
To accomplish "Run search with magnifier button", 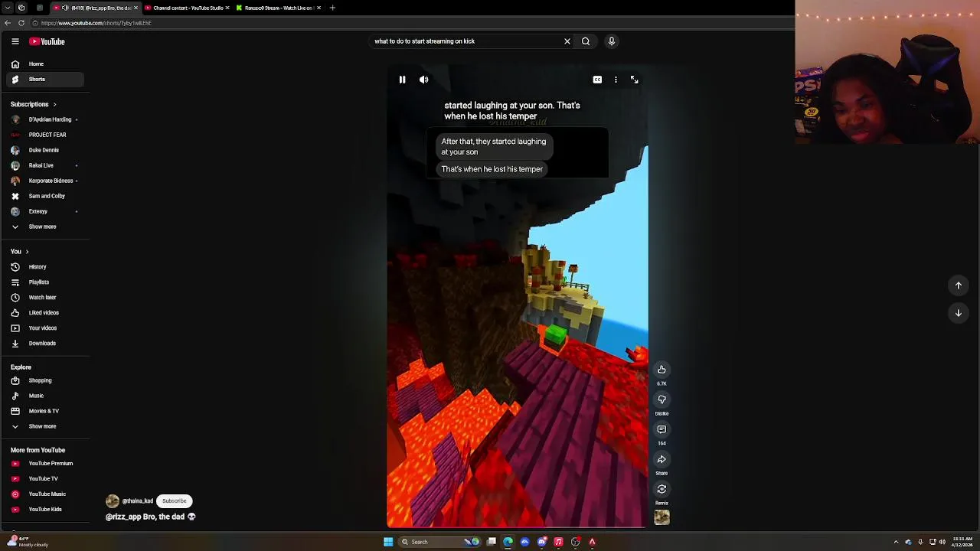I will click(586, 41).
